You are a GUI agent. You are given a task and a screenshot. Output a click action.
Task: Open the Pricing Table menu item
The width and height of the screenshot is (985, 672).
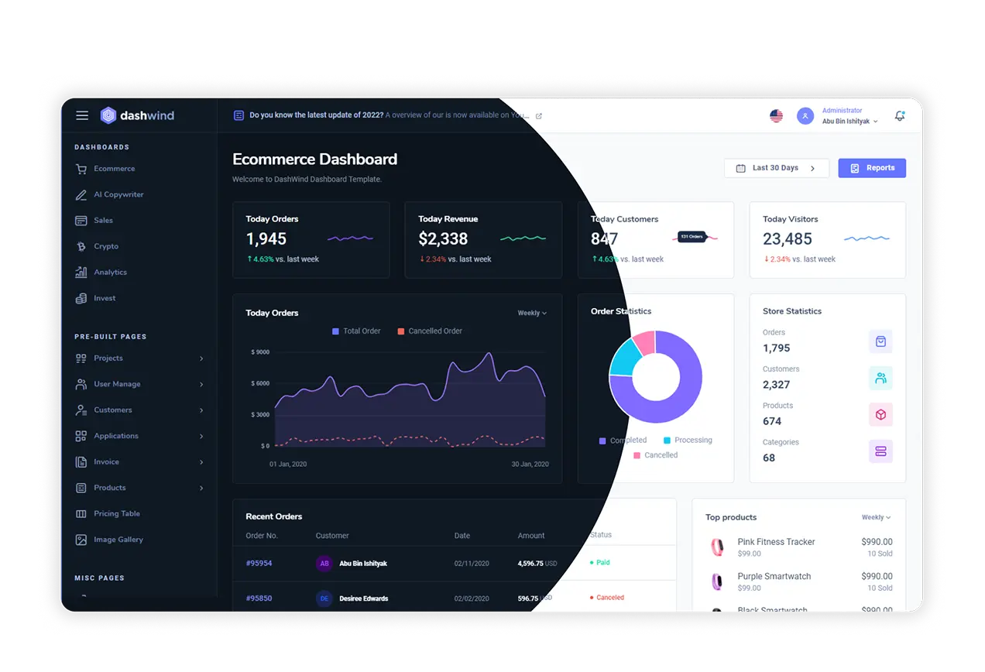(117, 514)
